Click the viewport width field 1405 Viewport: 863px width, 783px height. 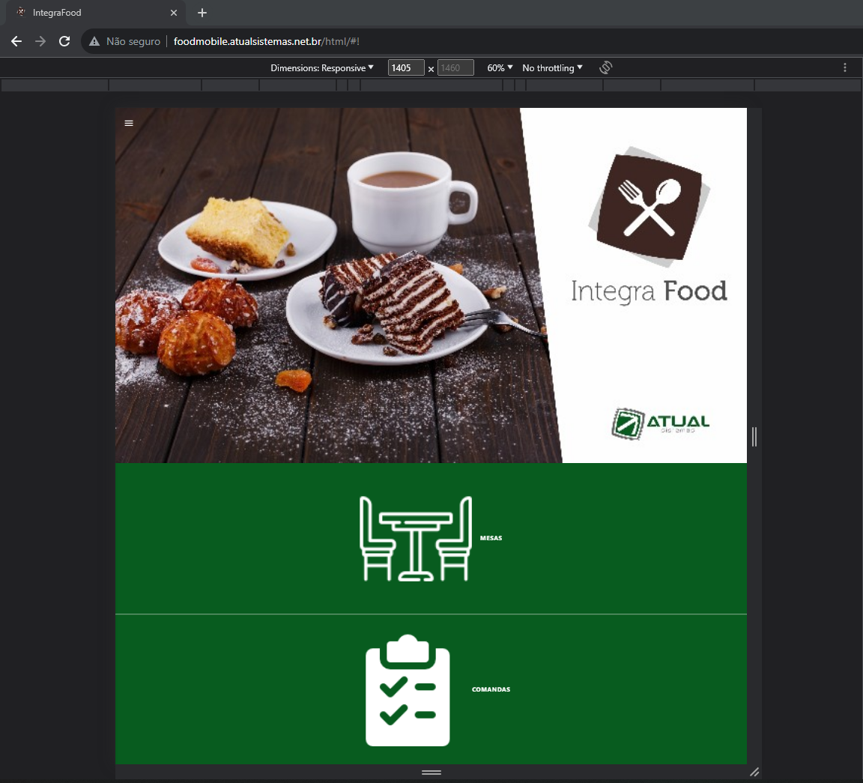(x=405, y=67)
